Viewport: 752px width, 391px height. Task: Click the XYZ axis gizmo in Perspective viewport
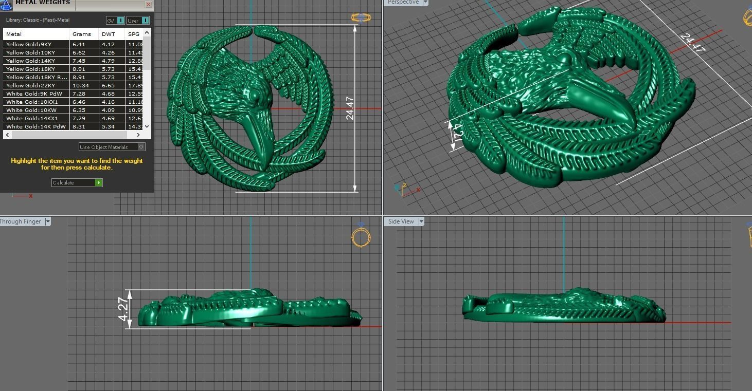pyautogui.click(x=405, y=190)
